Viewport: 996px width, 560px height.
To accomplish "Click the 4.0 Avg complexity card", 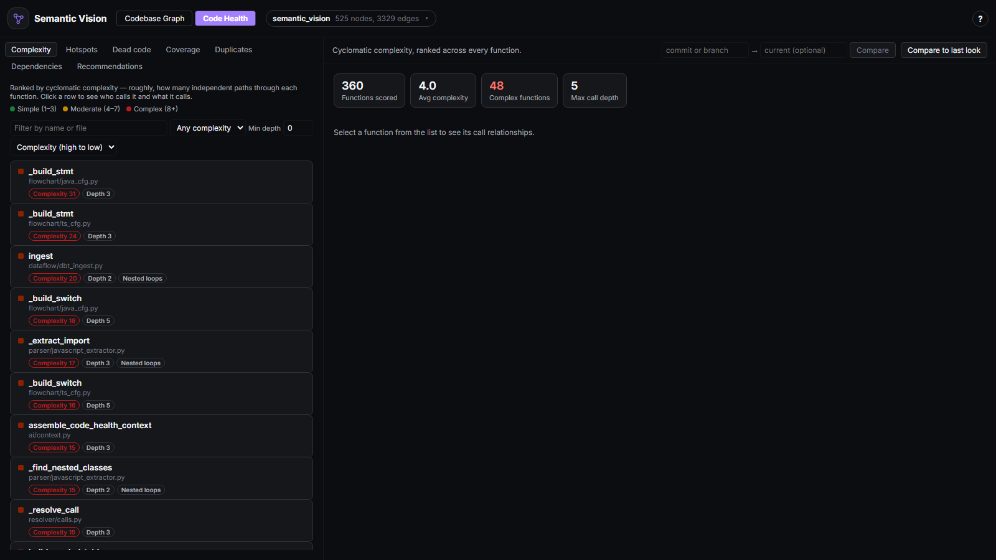I will coord(443,91).
